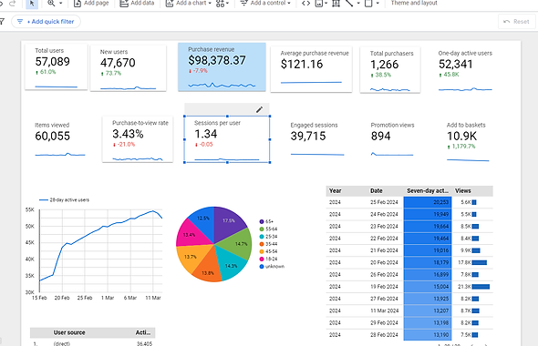Image resolution: width=538 pixels, height=346 pixels.
Task: Click the 18-24 legend entry
Action: (x=269, y=259)
